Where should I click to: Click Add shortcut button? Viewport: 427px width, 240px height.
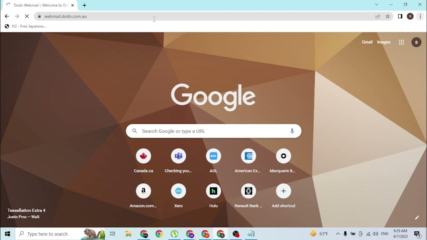(x=284, y=196)
